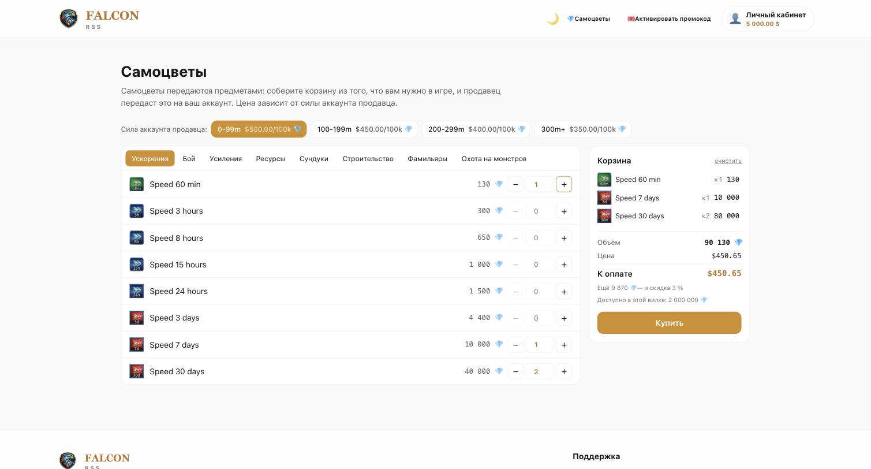Click gem icon beside Speed 30 days price
This screenshot has height=469, width=871.
(x=499, y=371)
